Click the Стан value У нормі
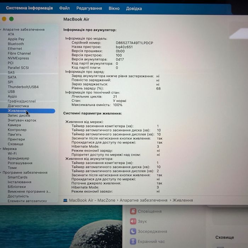248x248 pixels. click(120, 101)
